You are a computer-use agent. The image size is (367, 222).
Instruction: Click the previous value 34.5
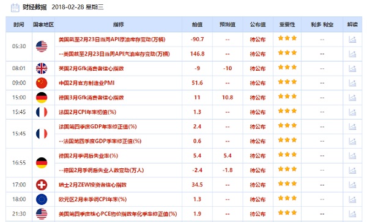point(197,185)
